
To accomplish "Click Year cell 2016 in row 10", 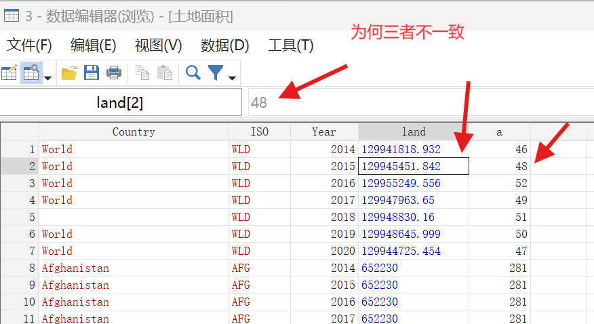I will click(324, 302).
